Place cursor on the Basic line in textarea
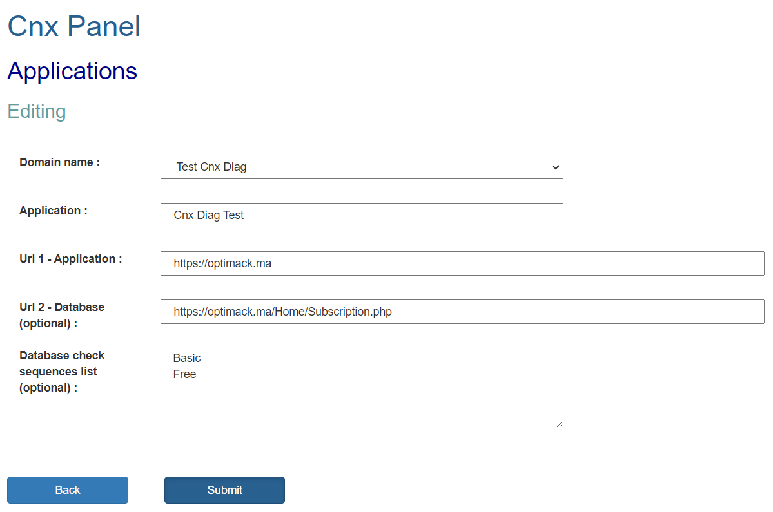 187,358
